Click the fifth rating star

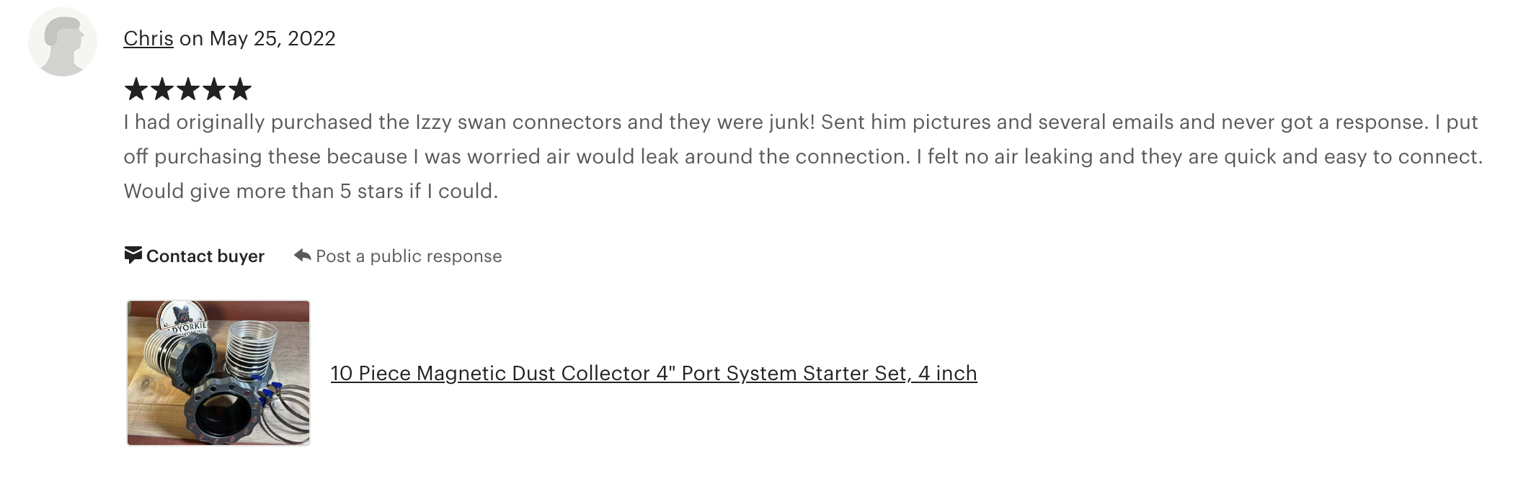coord(240,89)
